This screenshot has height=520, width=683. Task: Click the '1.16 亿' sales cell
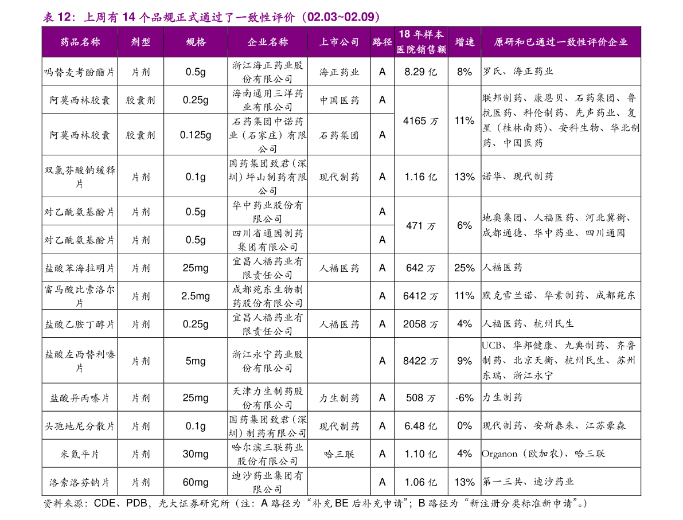(x=421, y=177)
